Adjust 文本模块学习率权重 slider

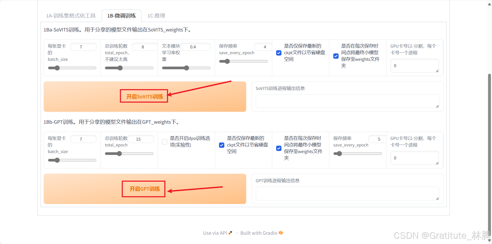click(x=186, y=68)
